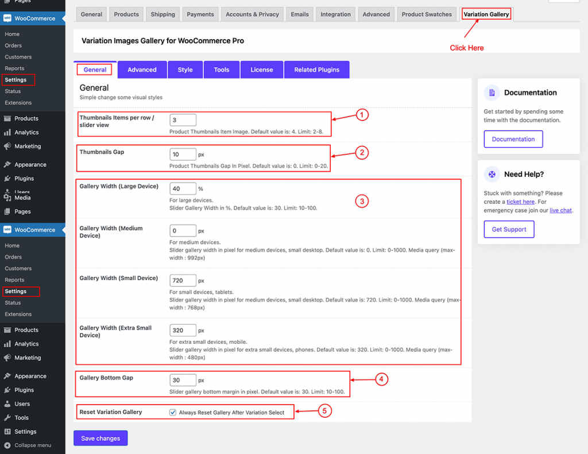Click the "For extra small devices, mobile." text

(x=208, y=342)
